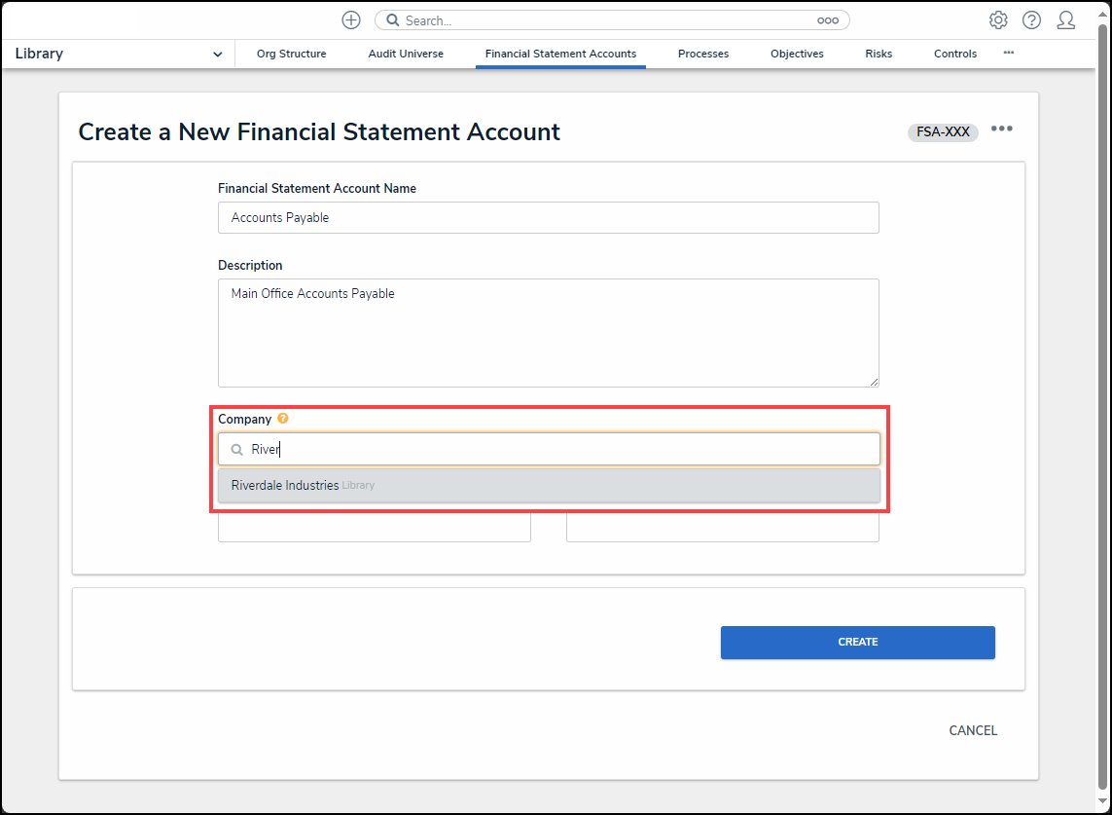Click the plus add-new icon
Image resolution: width=1112 pixels, height=815 pixels.
click(x=351, y=19)
